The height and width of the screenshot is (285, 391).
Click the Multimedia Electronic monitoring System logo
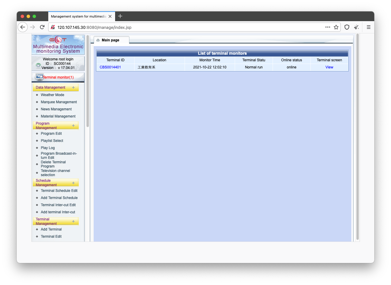point(58,45)
